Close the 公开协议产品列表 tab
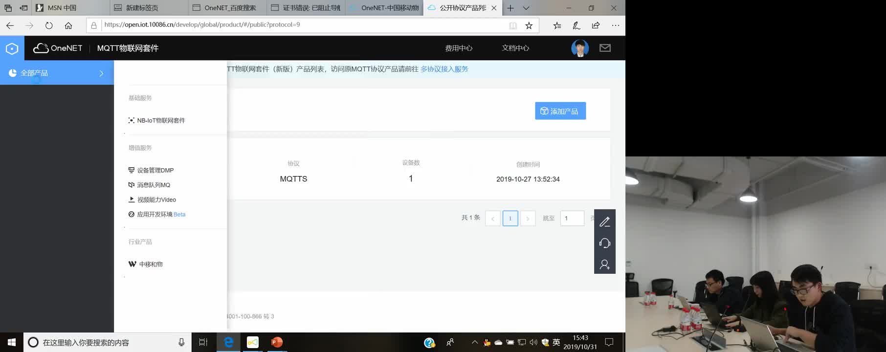Viewport: 886px width, 352px height. [494, 8]
